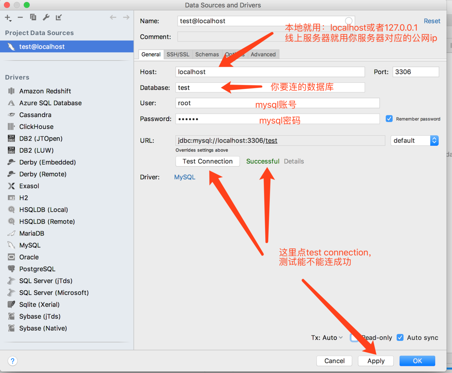Open the URL type default dropdown

[414, 141]
